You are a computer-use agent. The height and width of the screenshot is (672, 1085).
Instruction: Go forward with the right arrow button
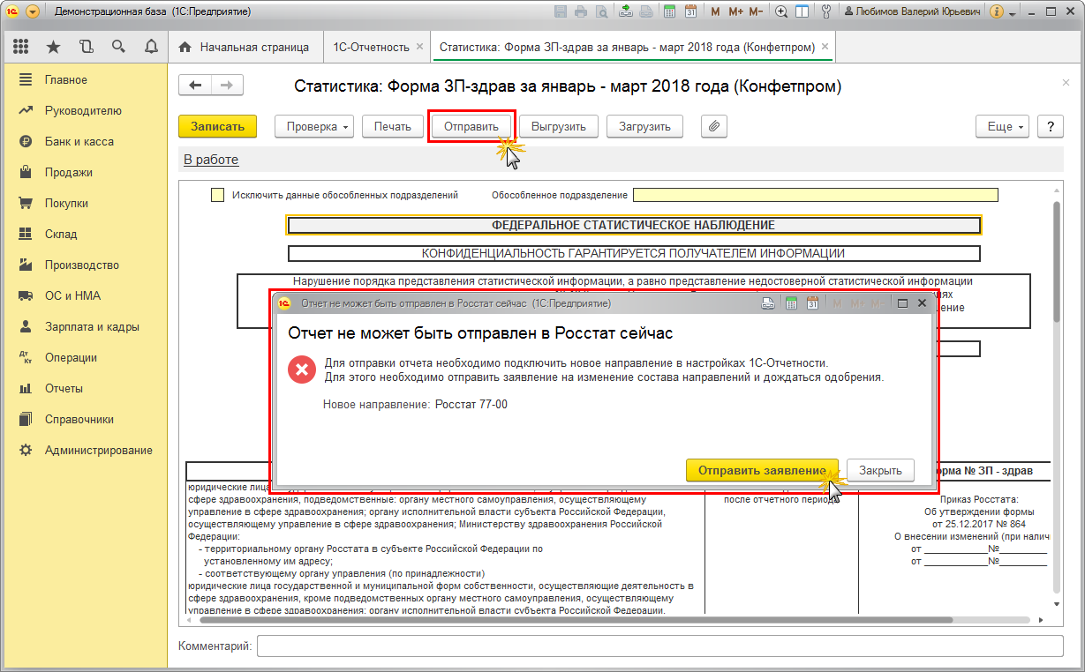(x=227, y=85)
